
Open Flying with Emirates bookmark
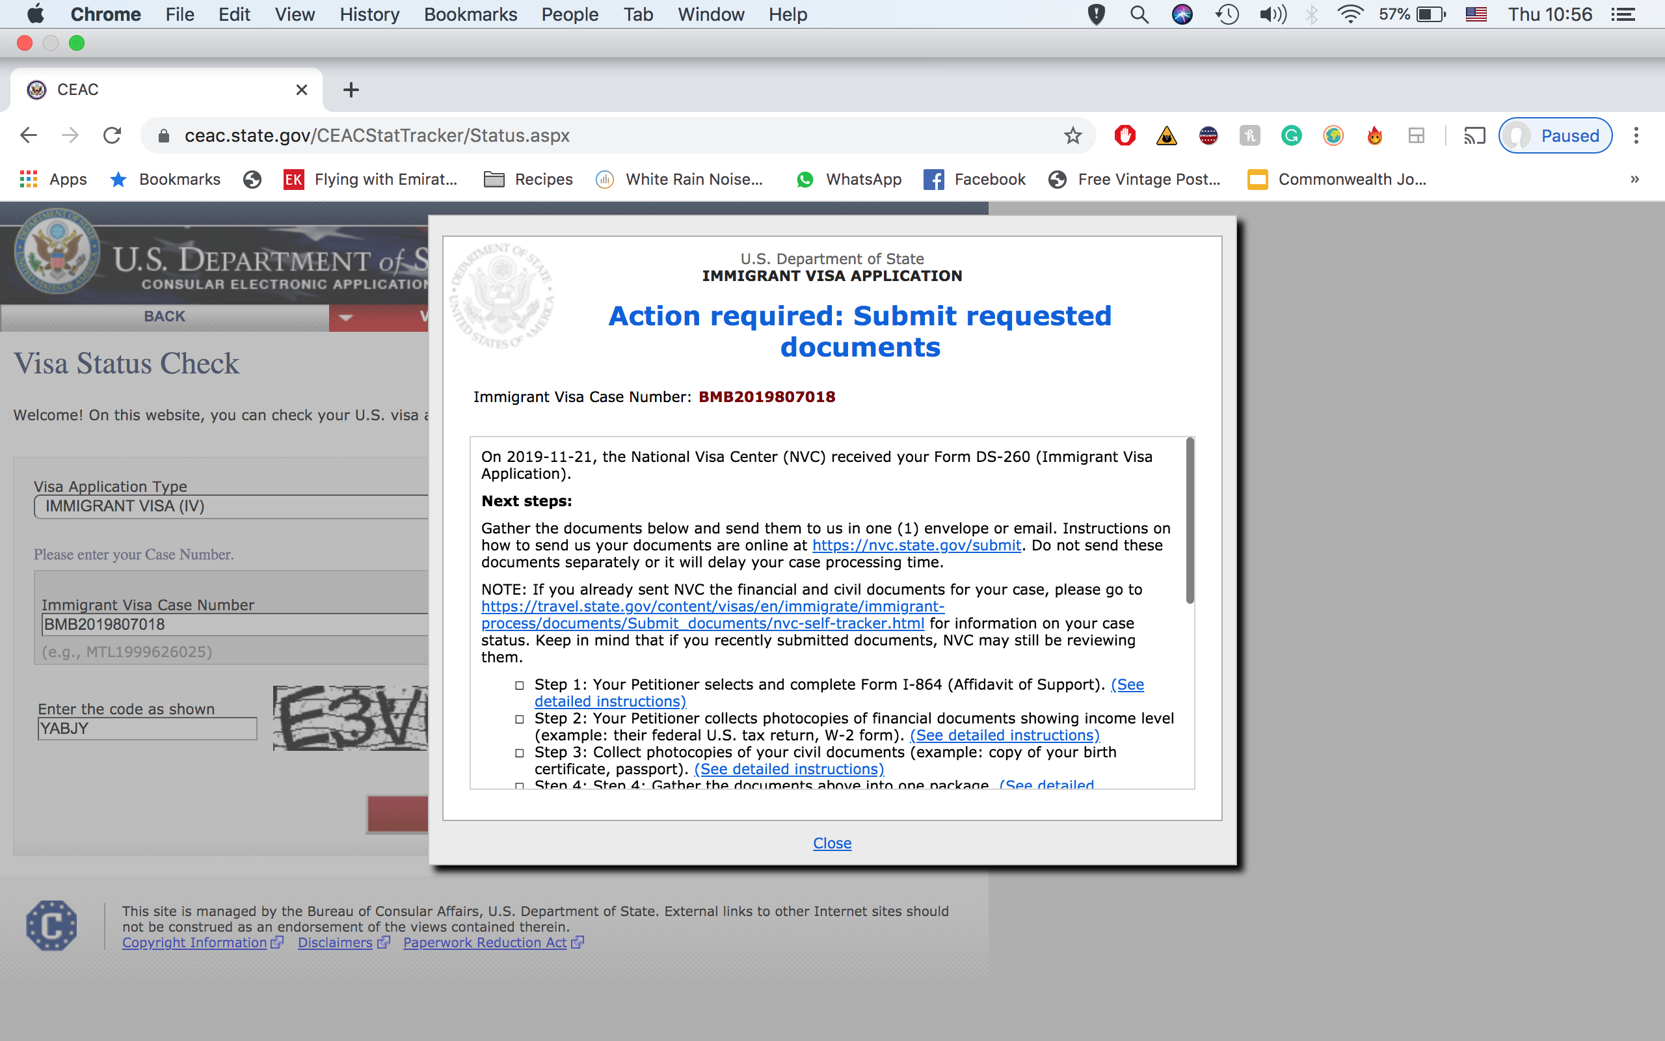tap(371, 180)
